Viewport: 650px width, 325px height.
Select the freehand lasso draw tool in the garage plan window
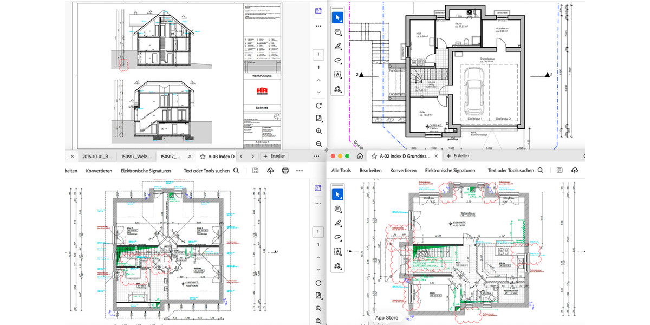coord(338,61)
